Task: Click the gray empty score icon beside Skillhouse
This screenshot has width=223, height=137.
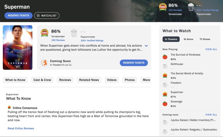Action: point(165,66)
